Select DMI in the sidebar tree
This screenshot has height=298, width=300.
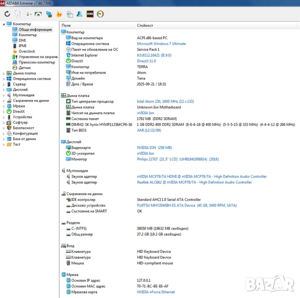point(22,40)
